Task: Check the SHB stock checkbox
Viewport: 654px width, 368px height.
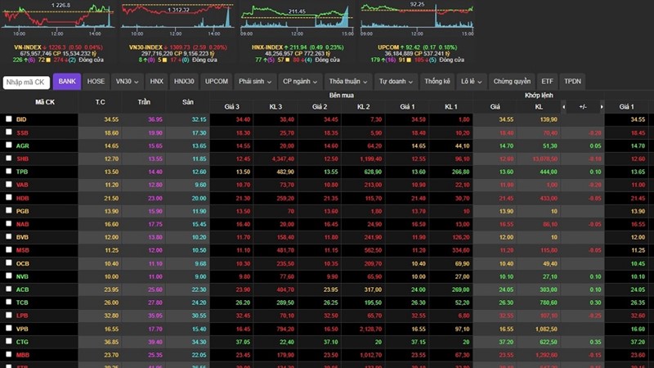Action: (x=9, y=158)
